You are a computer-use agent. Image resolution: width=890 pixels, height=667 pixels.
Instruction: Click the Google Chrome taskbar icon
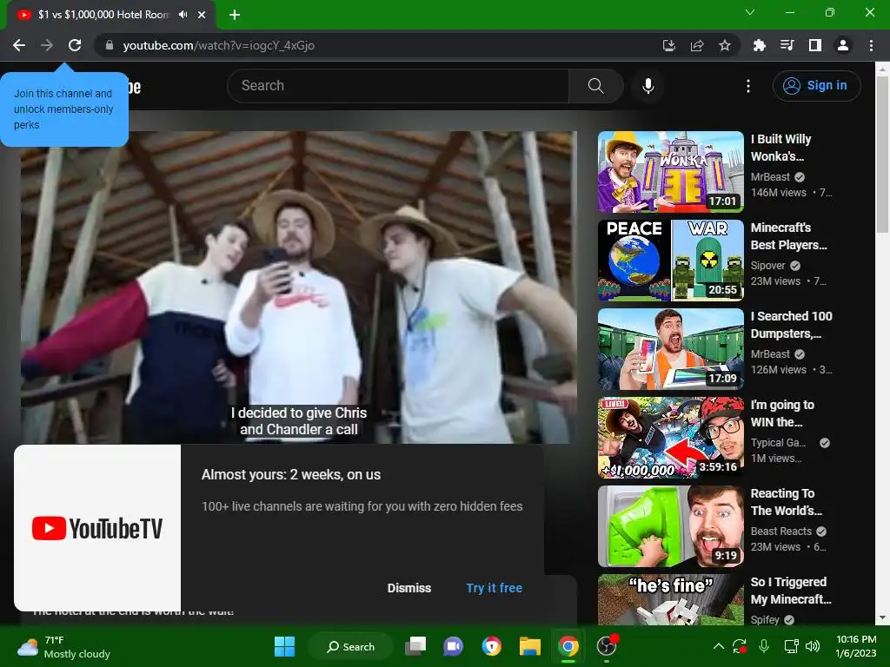568,646
